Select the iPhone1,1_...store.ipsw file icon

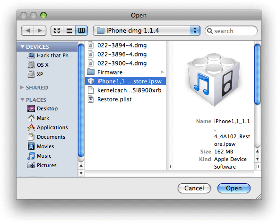(91, 81)
